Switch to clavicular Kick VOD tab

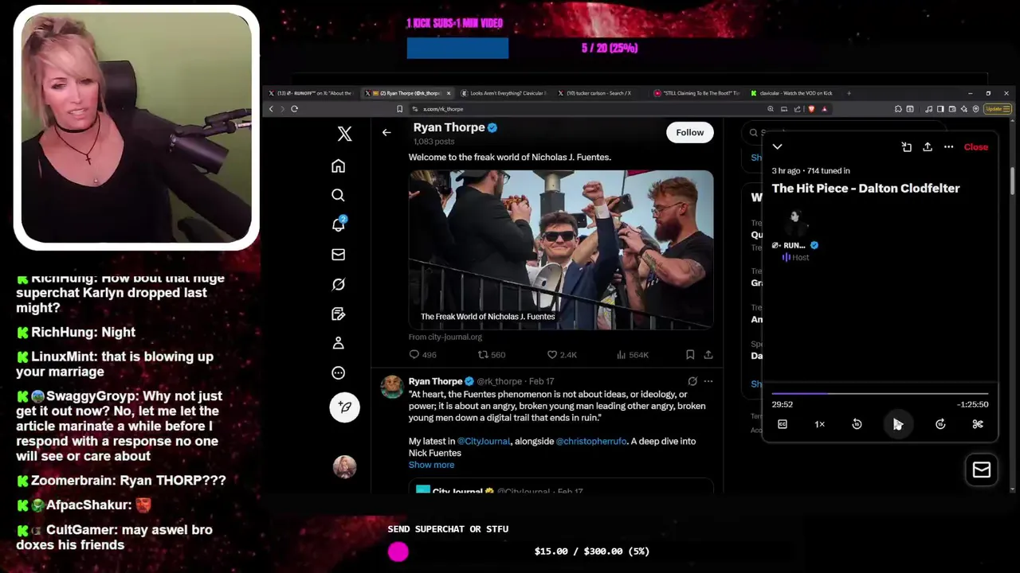click(794, 93)
